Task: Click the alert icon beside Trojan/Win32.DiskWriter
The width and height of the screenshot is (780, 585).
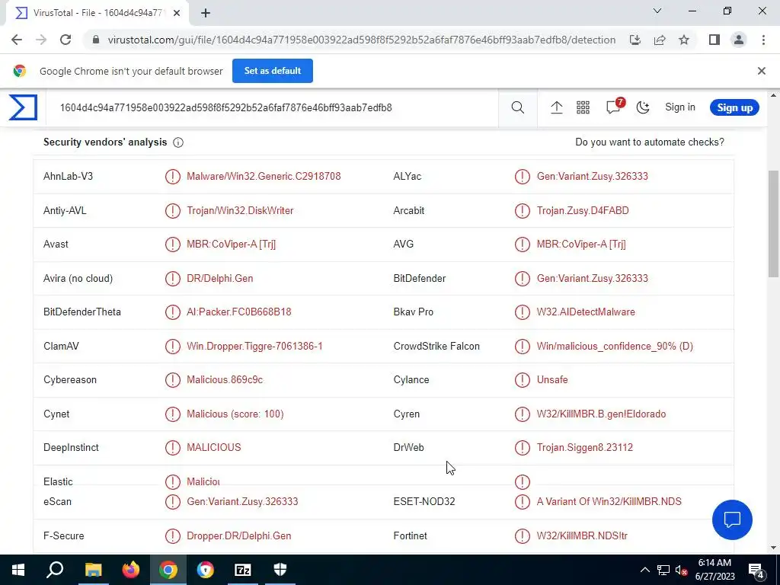Action: point(173,210)
